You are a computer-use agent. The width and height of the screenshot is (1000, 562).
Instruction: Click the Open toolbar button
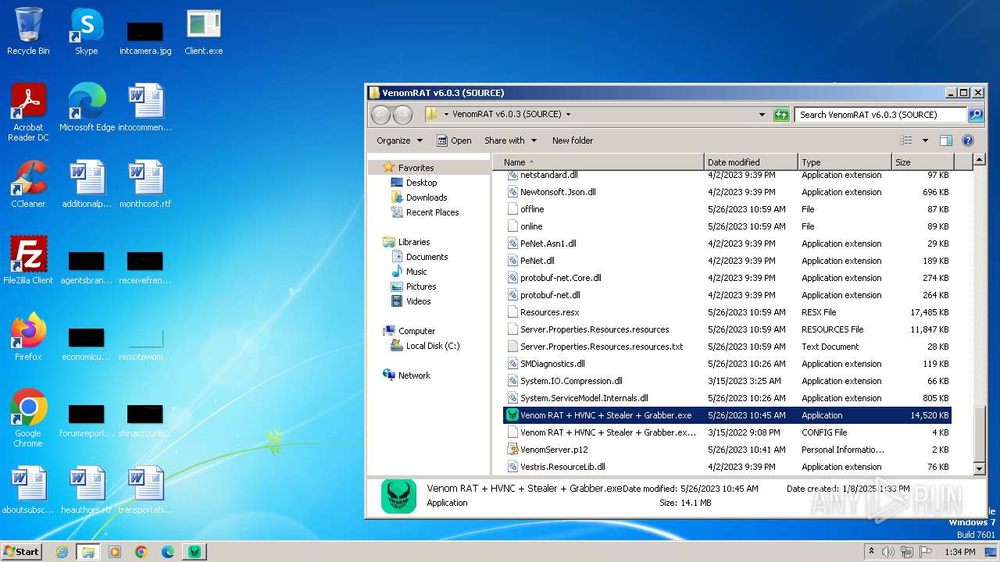[x=454, y=140]
